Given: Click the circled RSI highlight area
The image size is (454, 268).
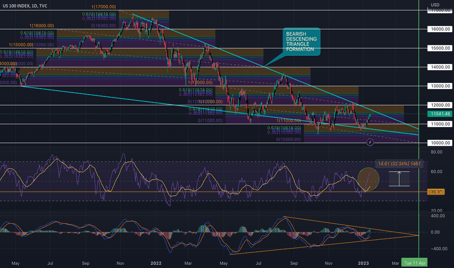Looking at the screenshot, I should pos(368,179).
